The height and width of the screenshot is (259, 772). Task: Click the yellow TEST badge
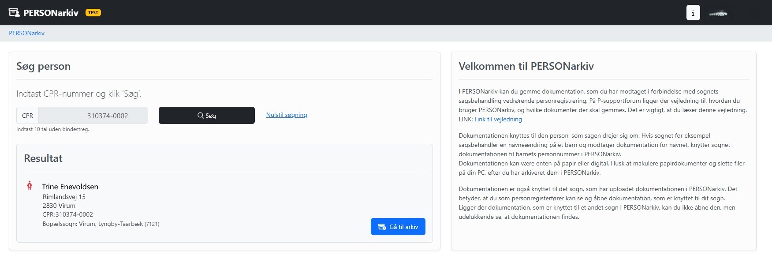(x=93, y=12)
